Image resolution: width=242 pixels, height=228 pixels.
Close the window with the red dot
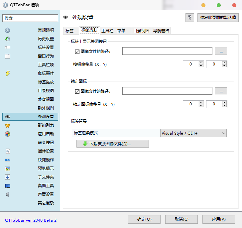(x=234, y=5)
